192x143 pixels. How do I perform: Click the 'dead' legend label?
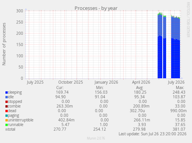click(x=12, y=111)
